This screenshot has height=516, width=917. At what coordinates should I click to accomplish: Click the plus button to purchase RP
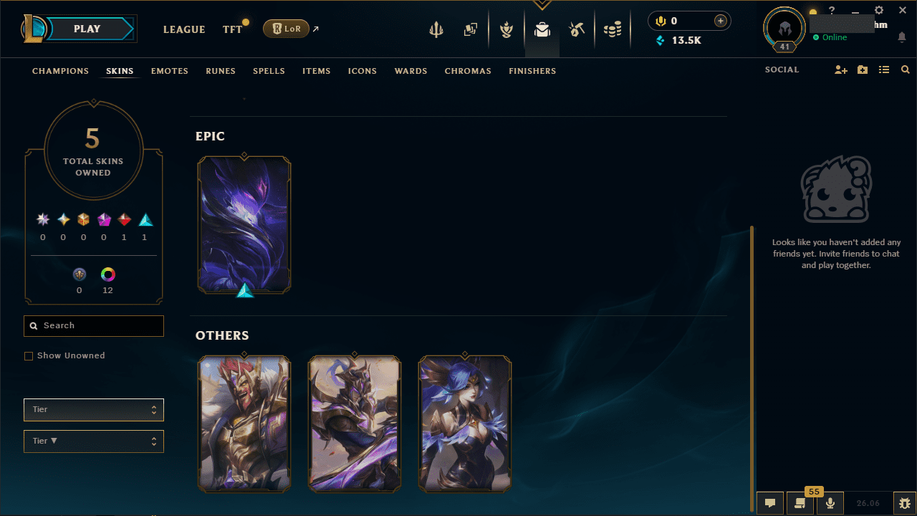point(721,21)
